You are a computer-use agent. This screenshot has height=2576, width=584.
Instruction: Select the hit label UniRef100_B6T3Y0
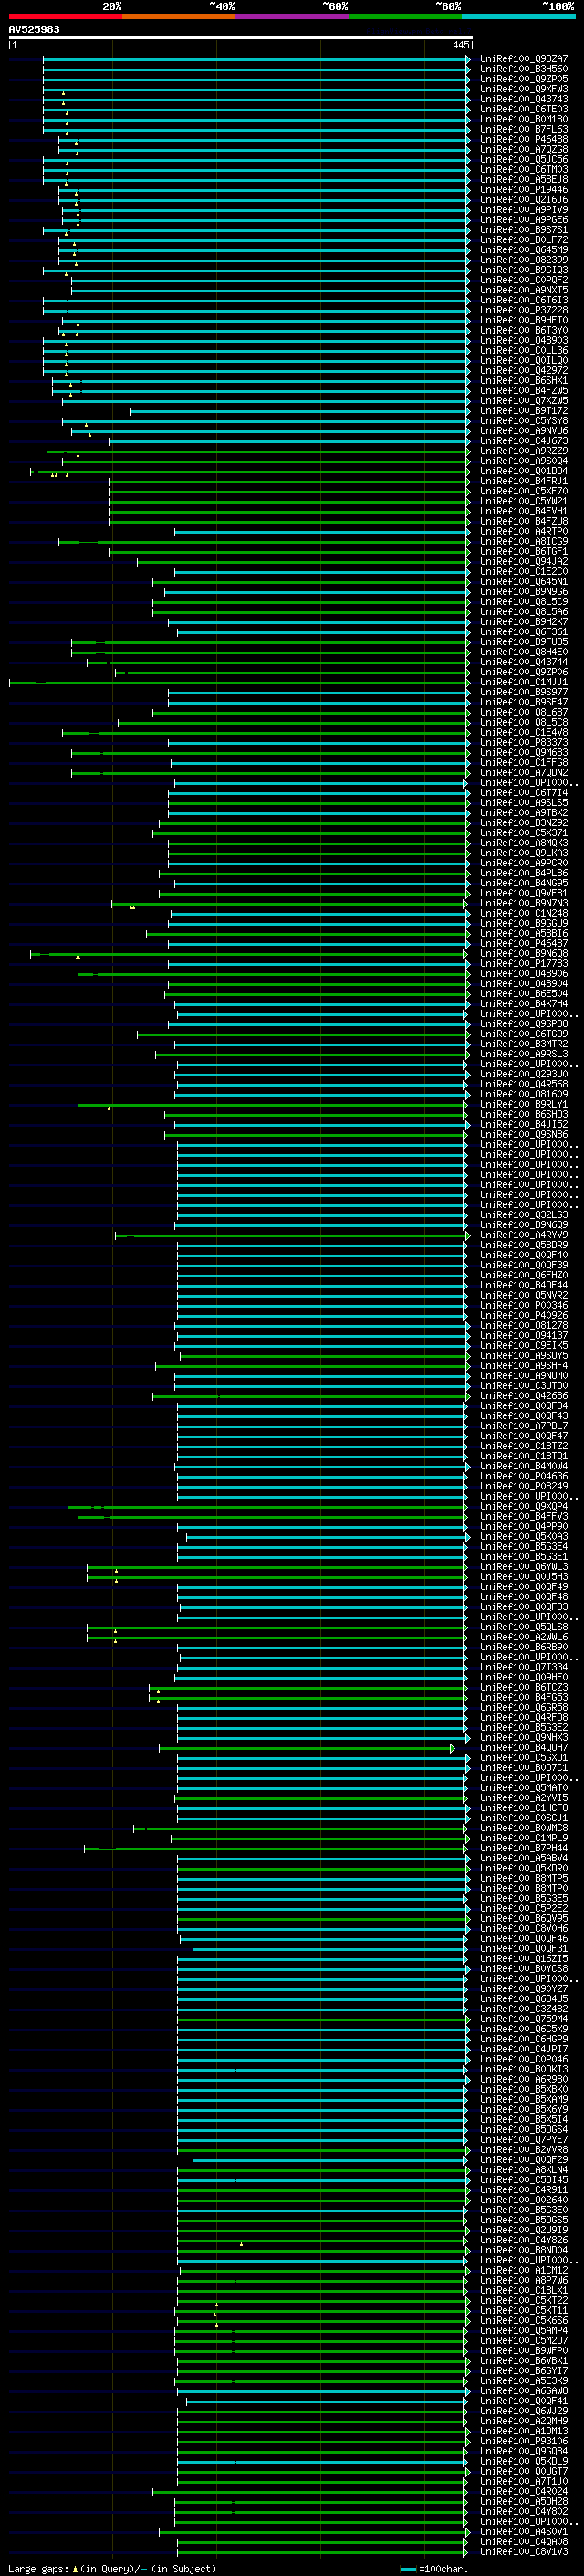(524, 331)
